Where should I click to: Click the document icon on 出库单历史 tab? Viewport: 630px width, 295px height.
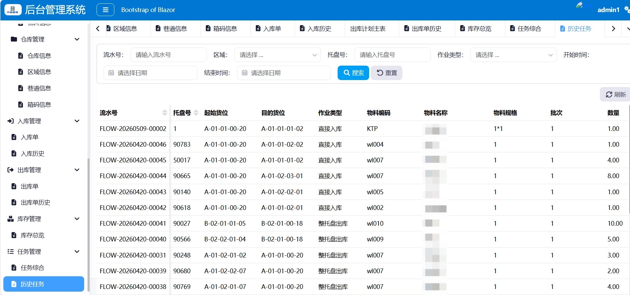(x=406, y=28)
